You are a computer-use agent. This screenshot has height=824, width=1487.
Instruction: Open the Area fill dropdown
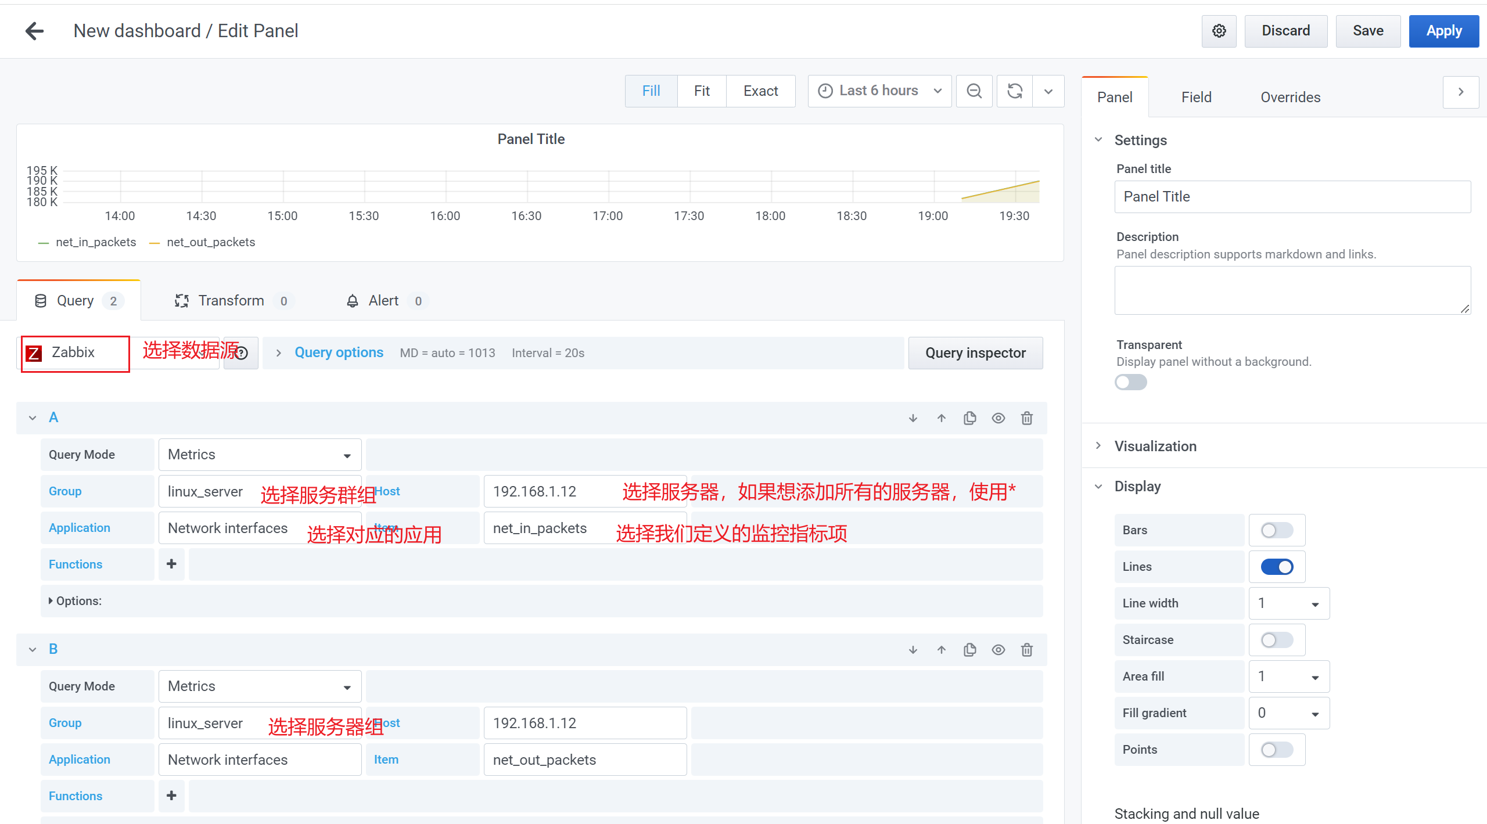coord(1289,677)
